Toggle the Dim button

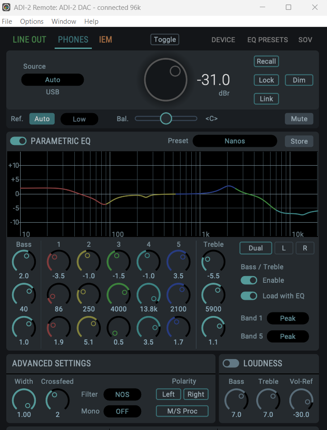coord(299,80)
